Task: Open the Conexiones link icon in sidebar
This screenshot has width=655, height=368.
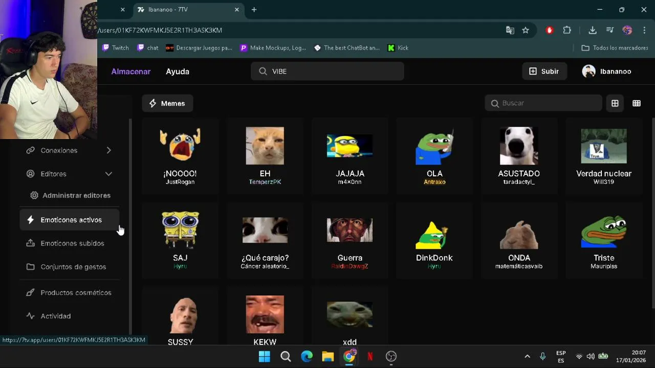Action: pyautogui.click(x=30, y=150)
